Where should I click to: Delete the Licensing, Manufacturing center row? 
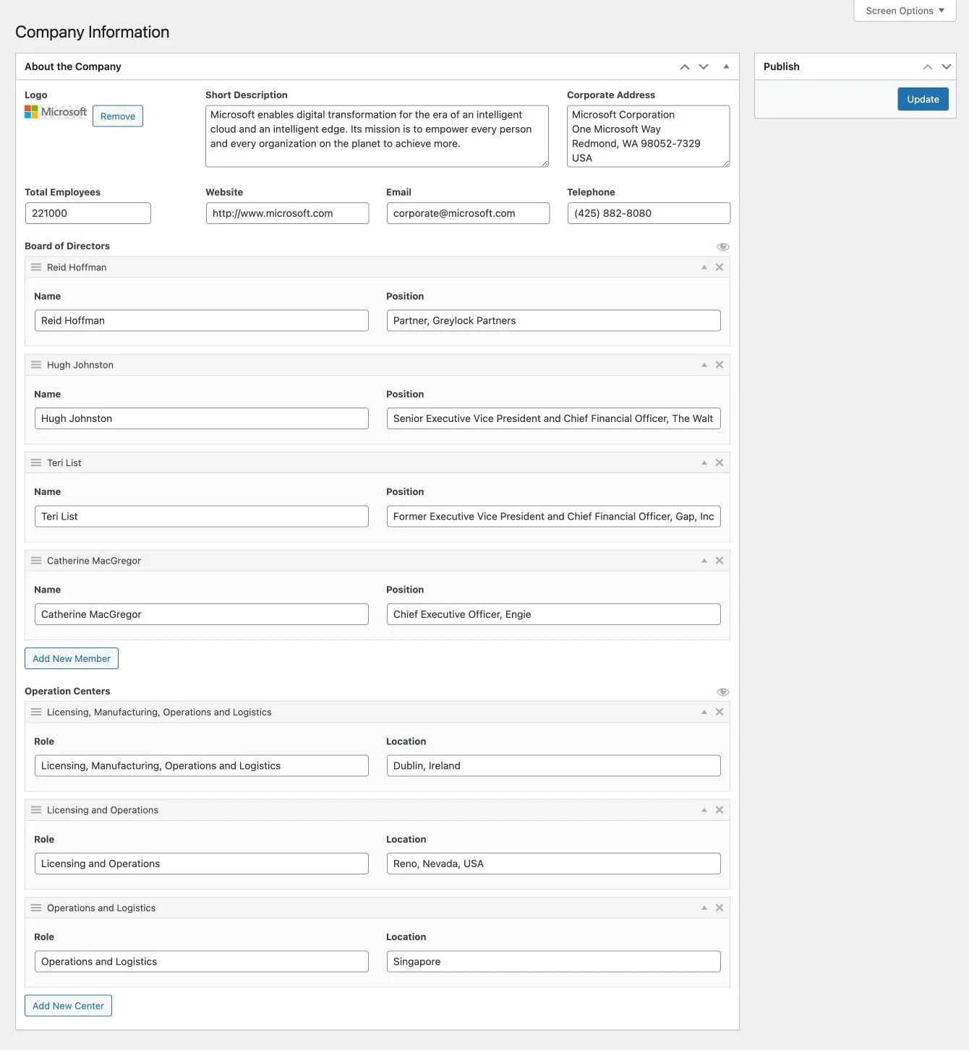(720, 713)
